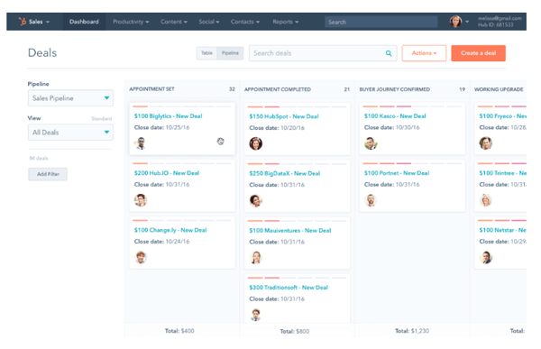Image resolution: width=541 pixels, height=349 pixels.
Task: Go to the Dashboard tab
Action: coord(84,22)
